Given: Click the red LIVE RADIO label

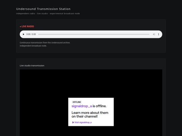Looking at the screenshot, I should [x=27, y=27].
